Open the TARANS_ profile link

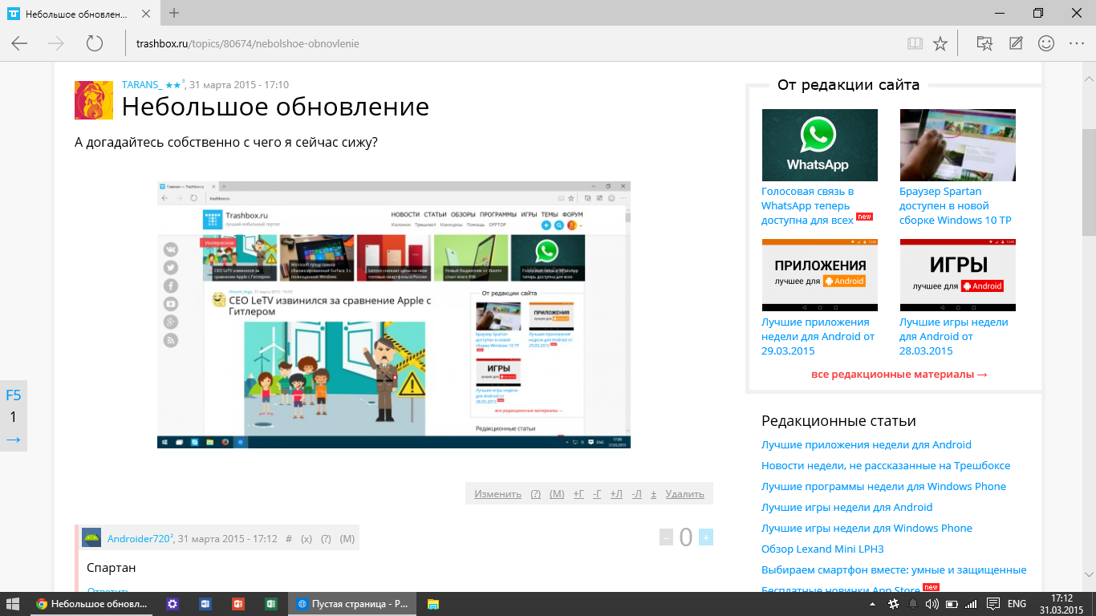click(142, 84)
